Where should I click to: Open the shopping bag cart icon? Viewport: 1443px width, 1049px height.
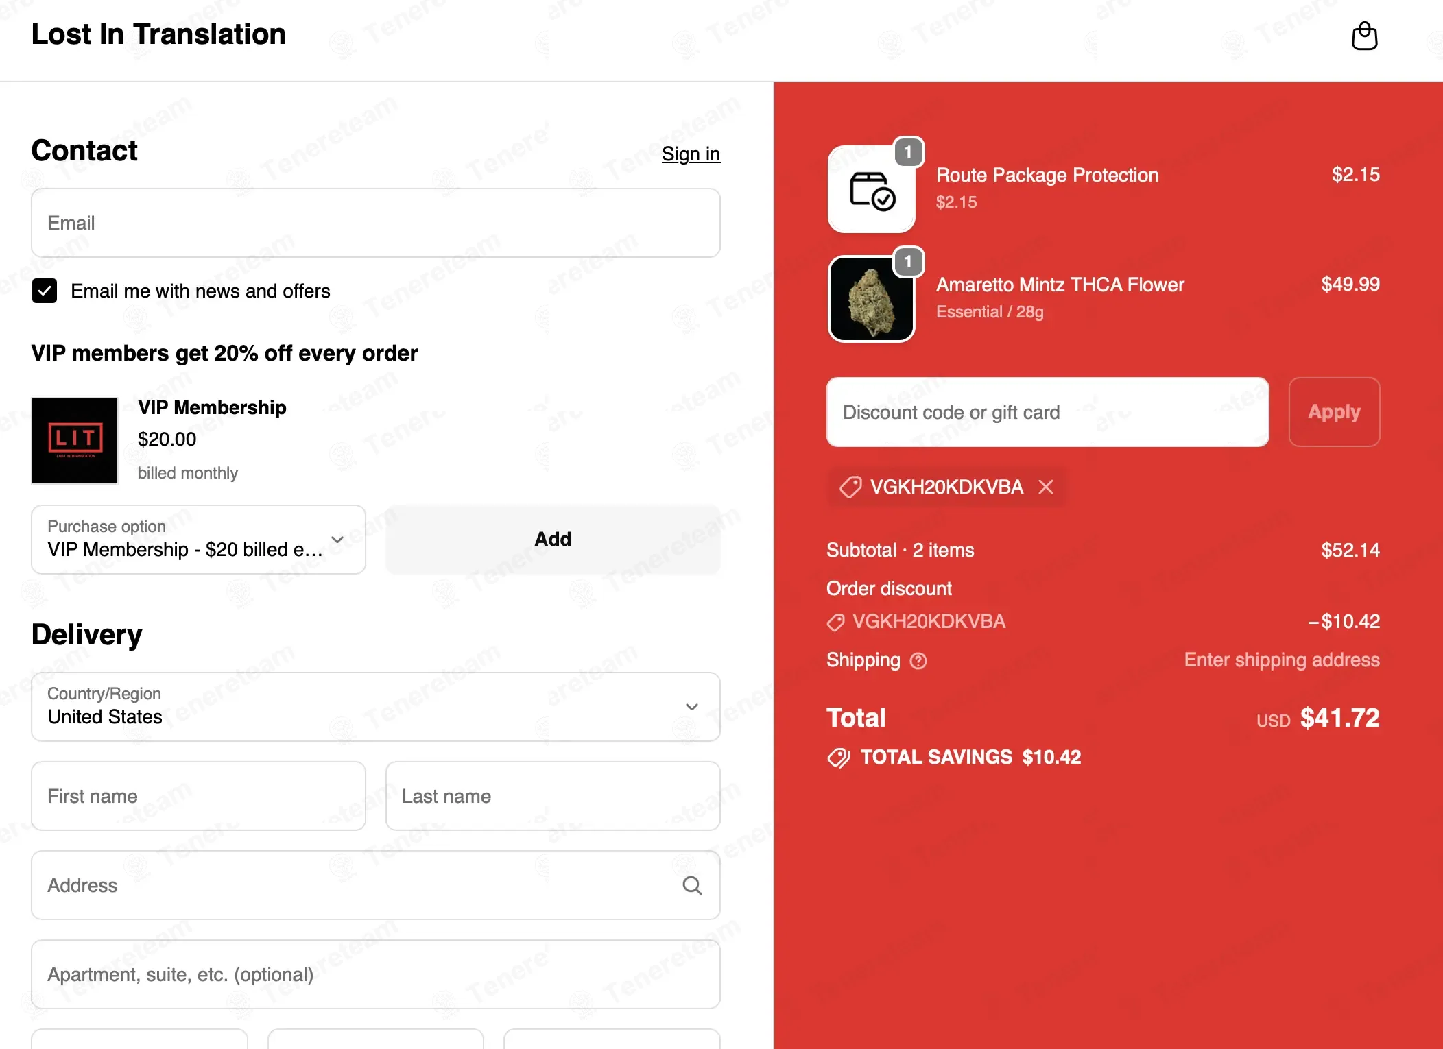[1364, 36]
